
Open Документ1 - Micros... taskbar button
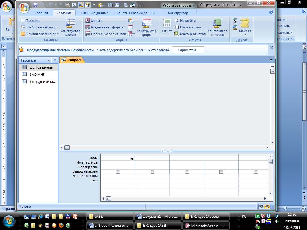coord(158,217)
